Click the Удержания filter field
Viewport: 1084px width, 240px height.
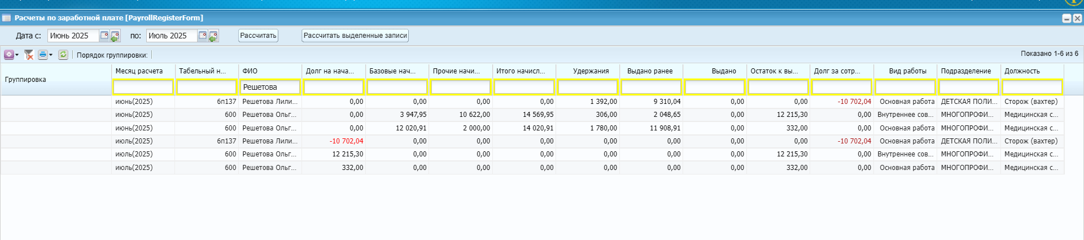pos(587,87)
